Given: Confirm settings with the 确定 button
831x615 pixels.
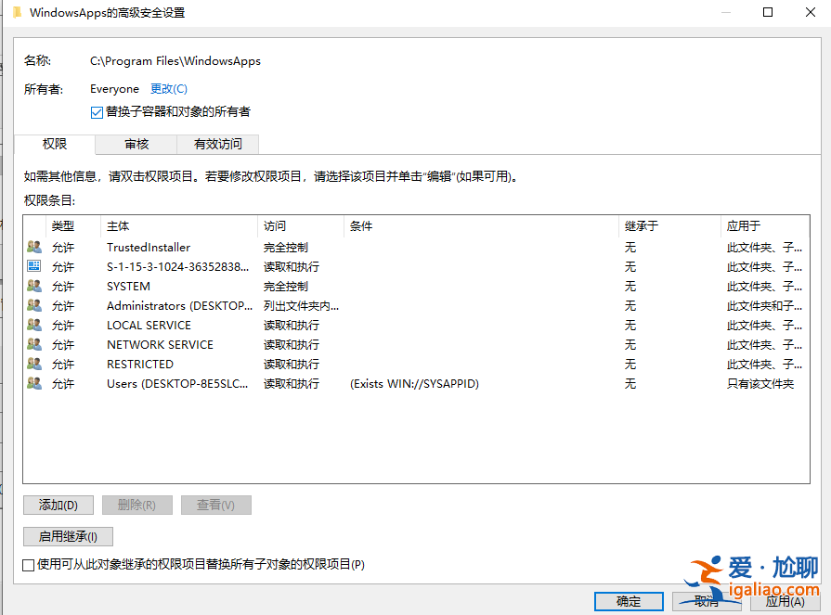Looking at the screenshot, I should pos(629,601).
